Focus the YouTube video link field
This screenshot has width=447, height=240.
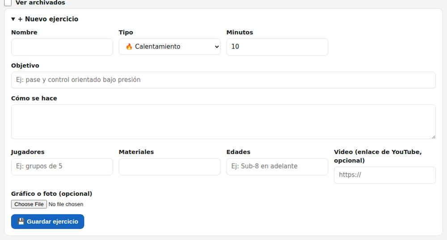[384, 175]
